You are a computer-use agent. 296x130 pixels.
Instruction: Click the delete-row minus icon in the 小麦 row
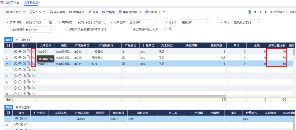(x=17, y=119)
